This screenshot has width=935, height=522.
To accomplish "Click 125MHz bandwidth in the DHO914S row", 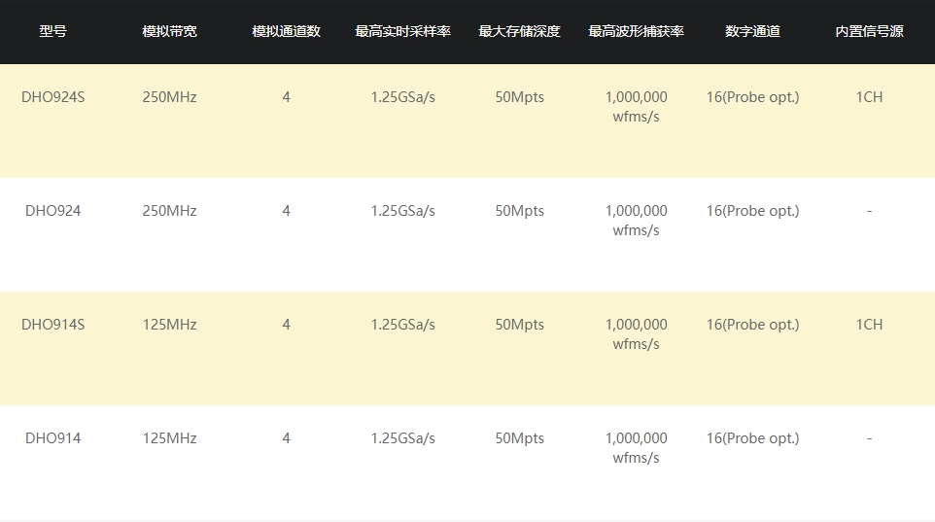I will [x=169, y=325].
